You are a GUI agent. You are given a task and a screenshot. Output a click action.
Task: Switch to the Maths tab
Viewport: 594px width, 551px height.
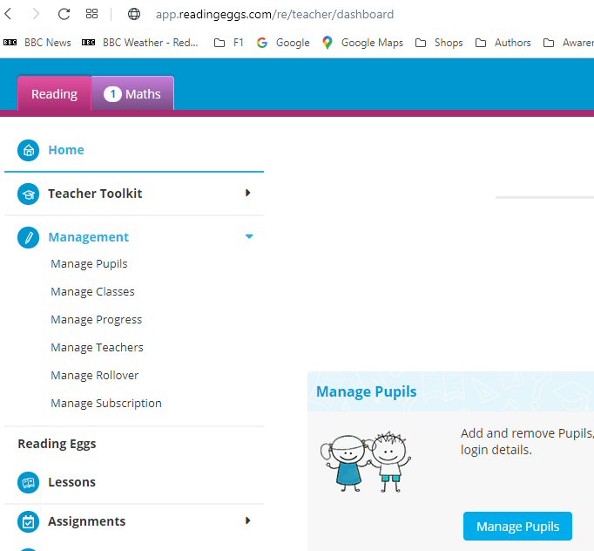(132, 93)
